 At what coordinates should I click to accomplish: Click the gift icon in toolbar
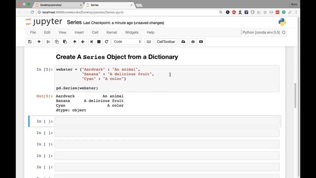[193, 42]
